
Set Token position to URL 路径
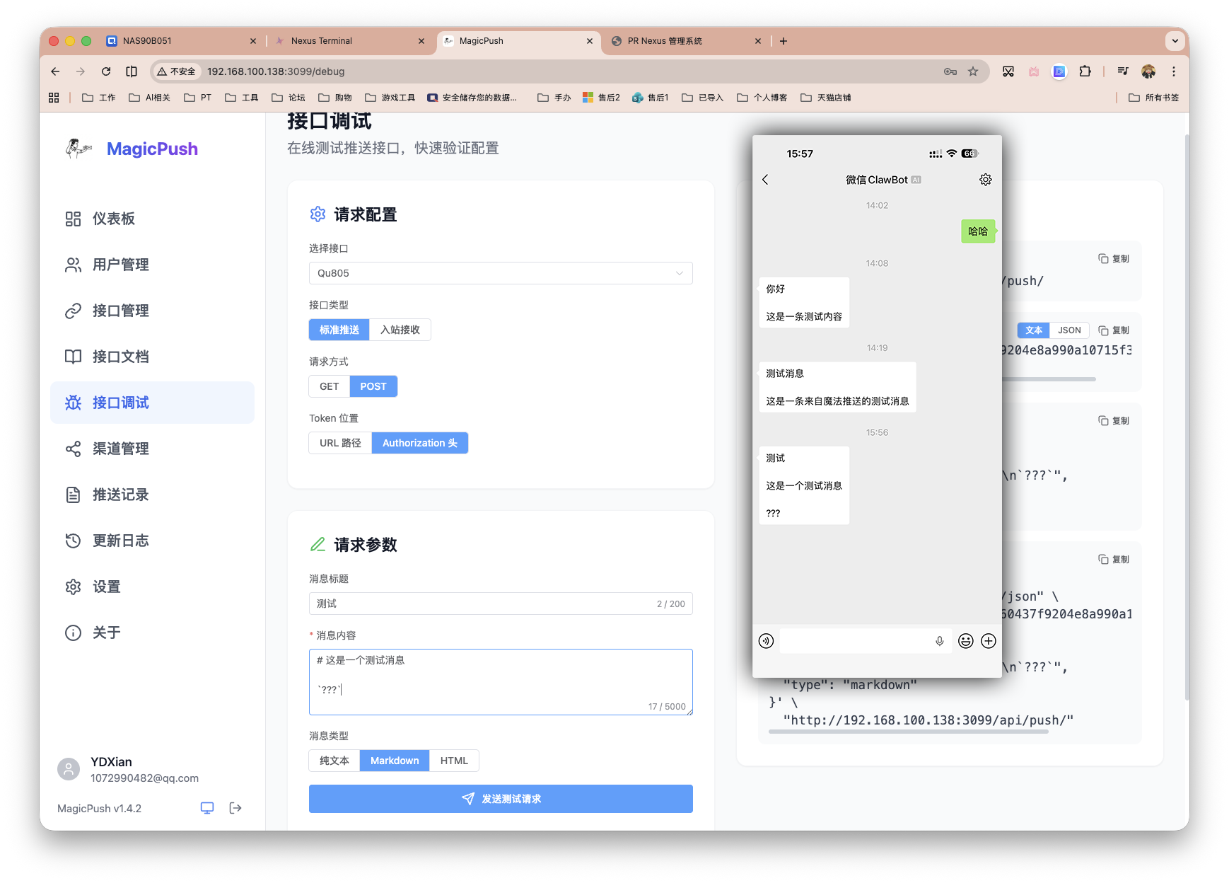[x=340, y=442]
